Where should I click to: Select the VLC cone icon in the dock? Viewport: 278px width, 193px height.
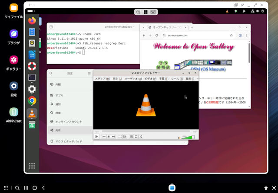tap(32, 113)
